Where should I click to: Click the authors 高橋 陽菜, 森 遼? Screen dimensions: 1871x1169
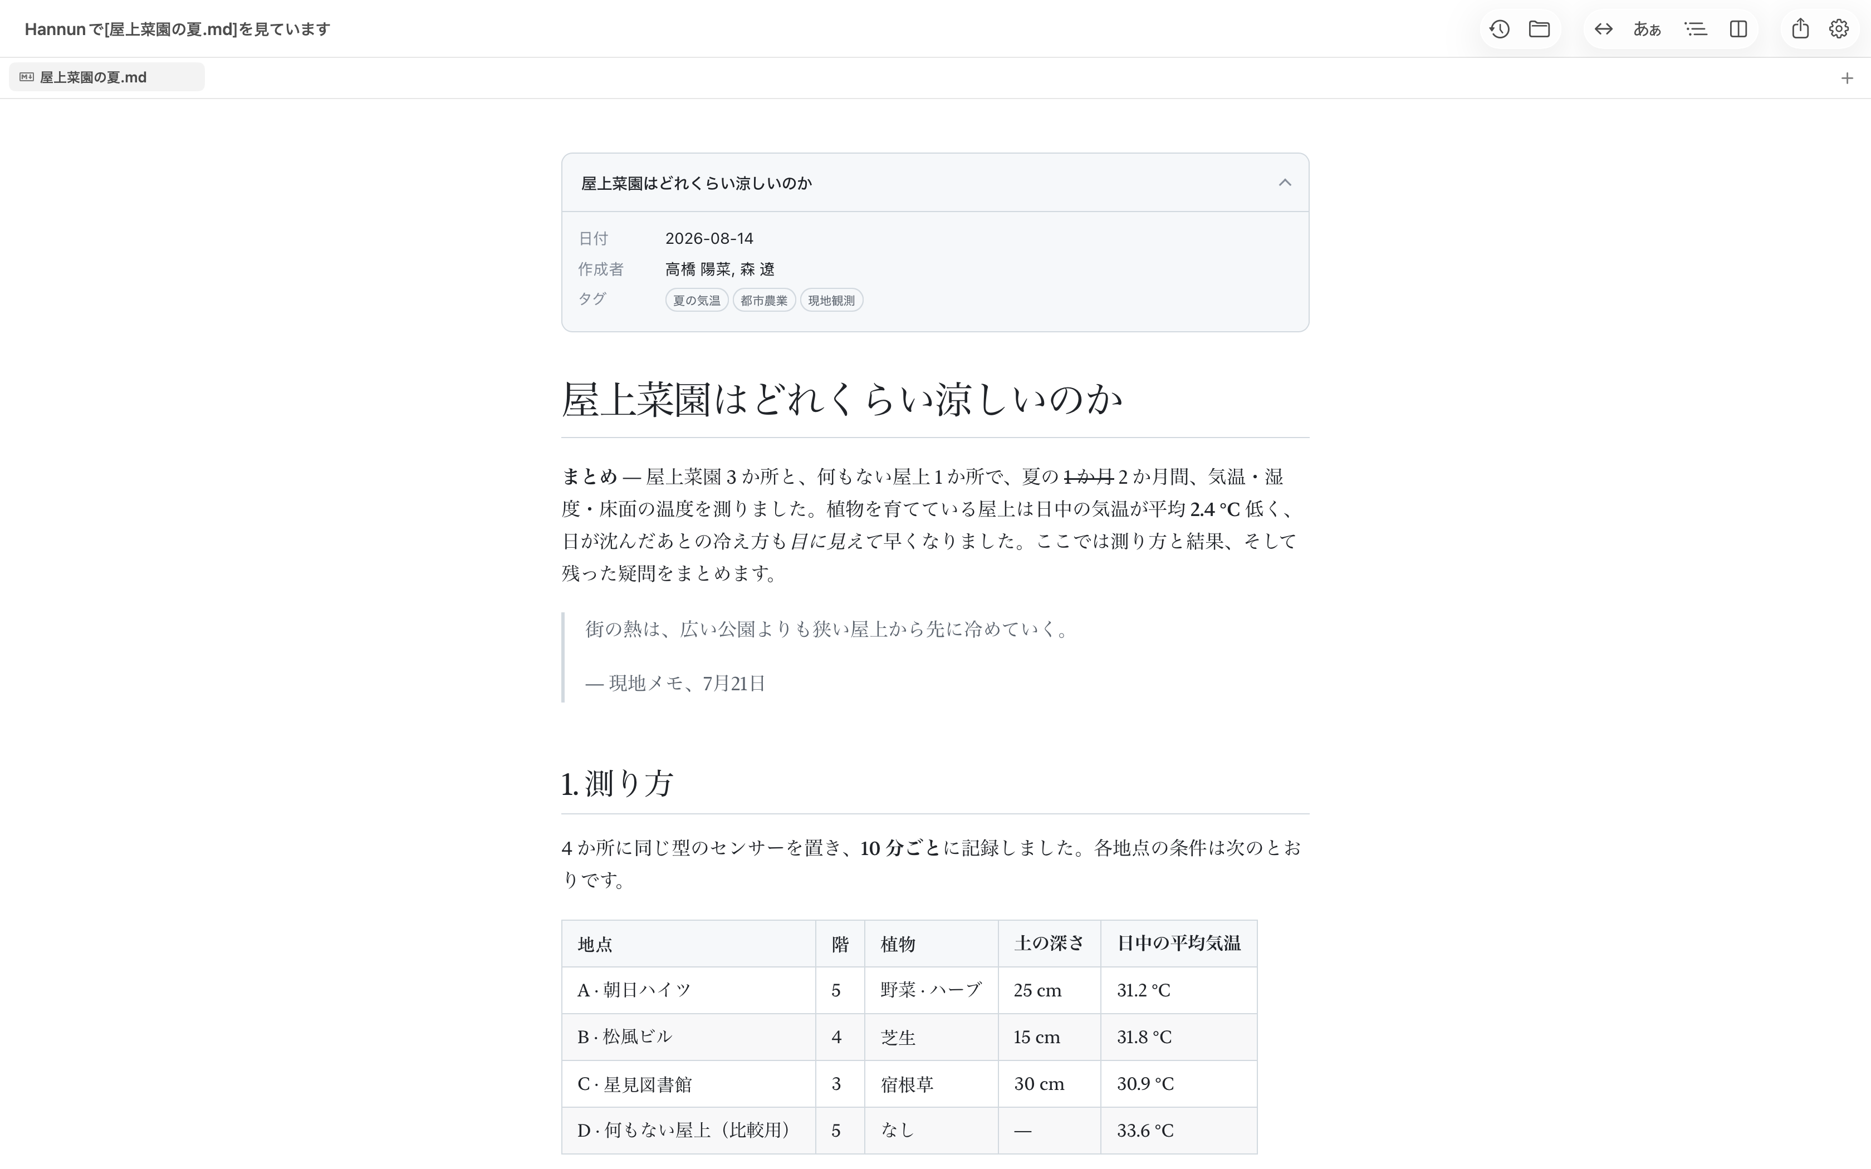720,269
